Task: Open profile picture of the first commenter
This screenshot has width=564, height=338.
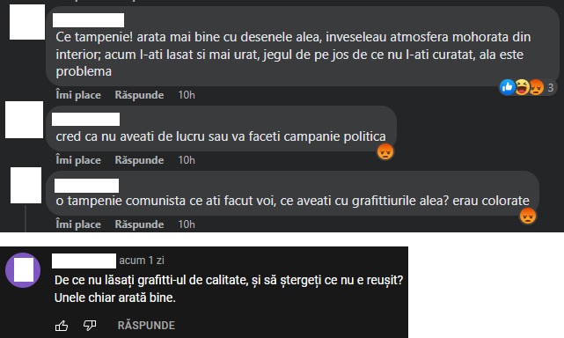Action: (x=27, y=22)
